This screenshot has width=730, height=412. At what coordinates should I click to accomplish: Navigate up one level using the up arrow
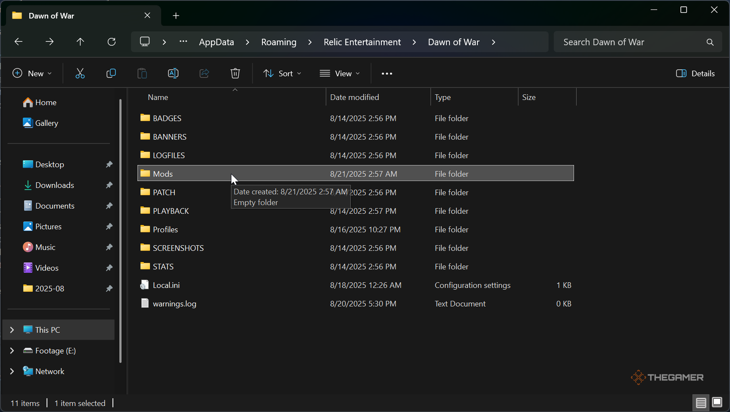(80, 42)
